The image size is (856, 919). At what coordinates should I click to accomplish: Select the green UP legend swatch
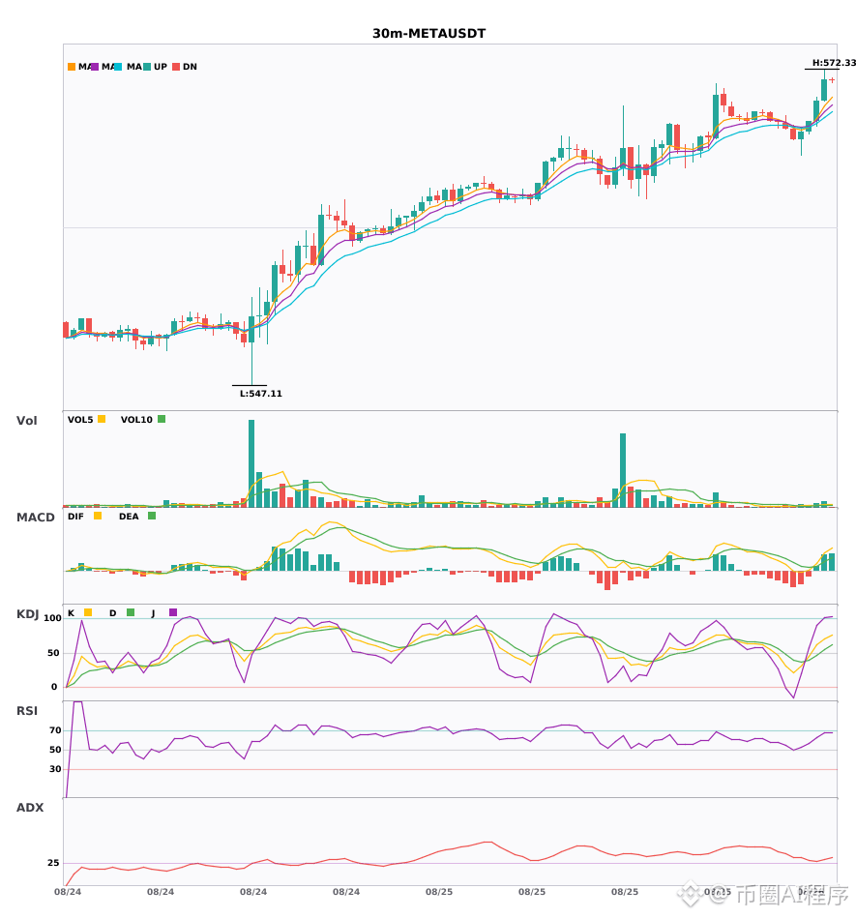click(x=147, y=67)
